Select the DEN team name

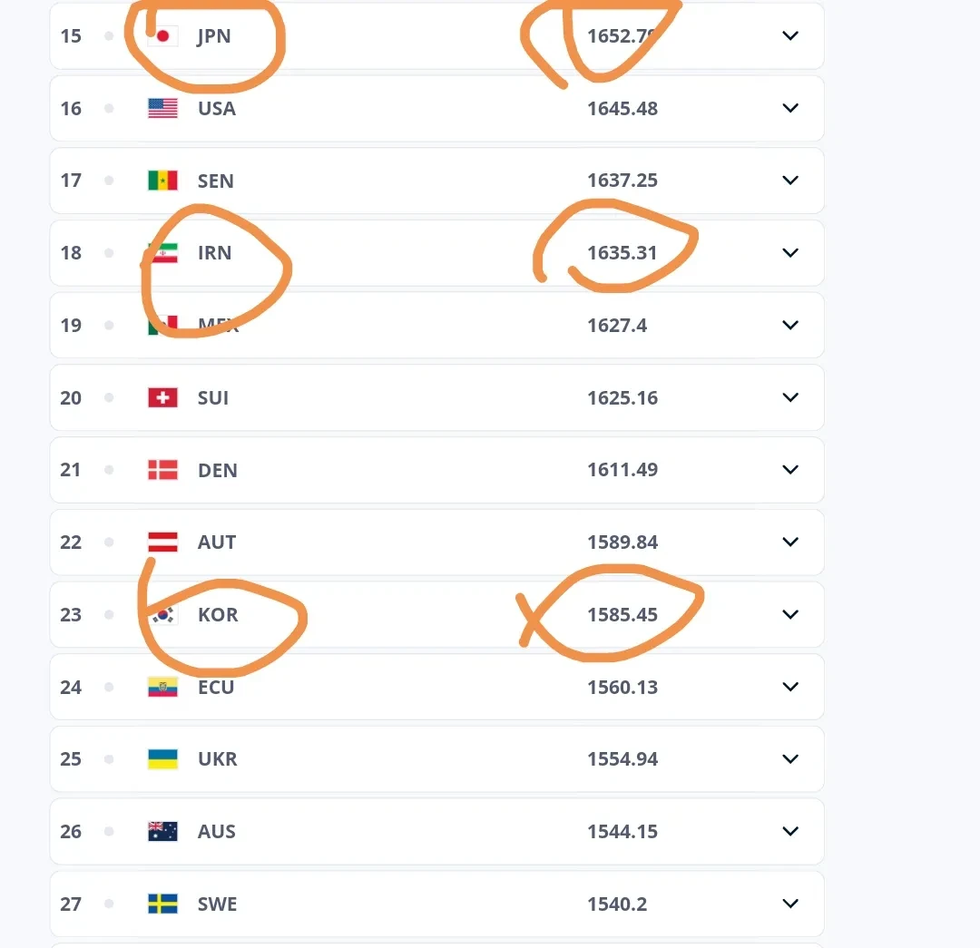(217, 470)
